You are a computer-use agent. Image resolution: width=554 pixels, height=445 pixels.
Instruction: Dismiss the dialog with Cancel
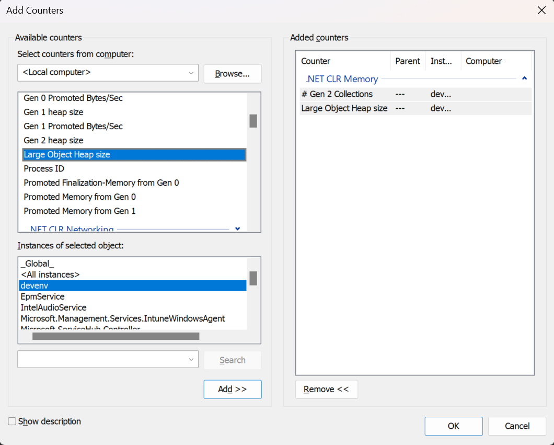pyautogui.click(x=516, y=426)
